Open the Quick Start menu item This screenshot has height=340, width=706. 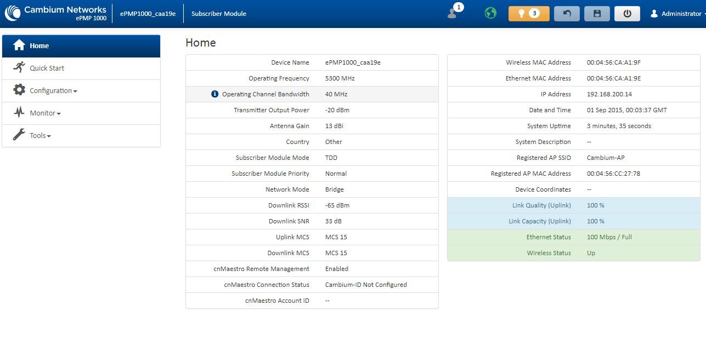coord(47,68)
